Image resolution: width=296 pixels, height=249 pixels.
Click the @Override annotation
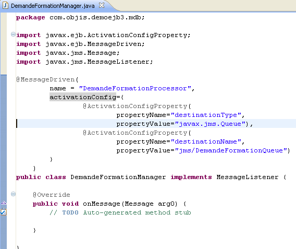coord(52,195)
